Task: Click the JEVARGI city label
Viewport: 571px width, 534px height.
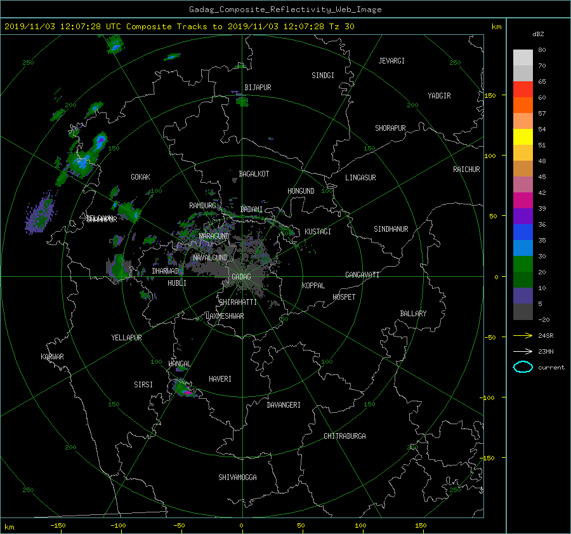Action: (391, 61)
